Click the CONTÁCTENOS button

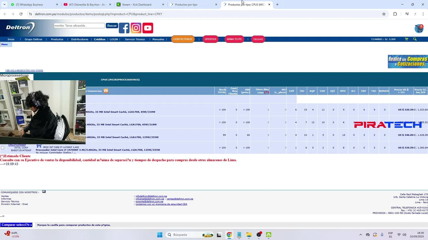[x=183, y=39]
